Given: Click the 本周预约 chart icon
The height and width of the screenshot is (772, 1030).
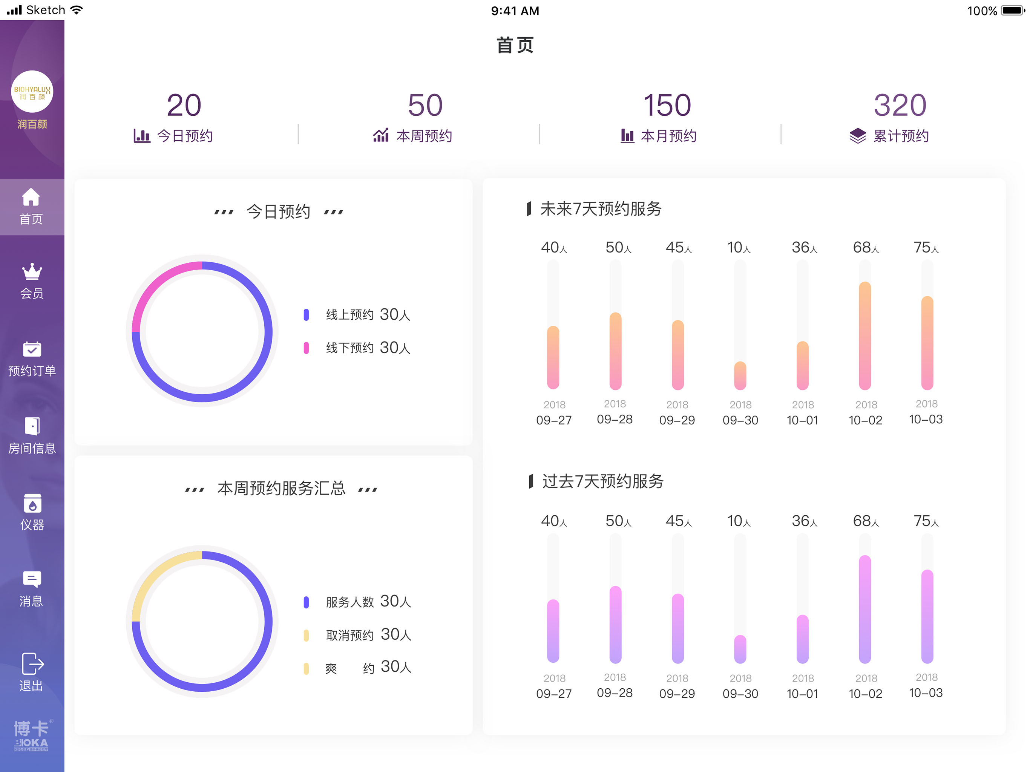Looking at the screenshot, I should coord(380,135).
